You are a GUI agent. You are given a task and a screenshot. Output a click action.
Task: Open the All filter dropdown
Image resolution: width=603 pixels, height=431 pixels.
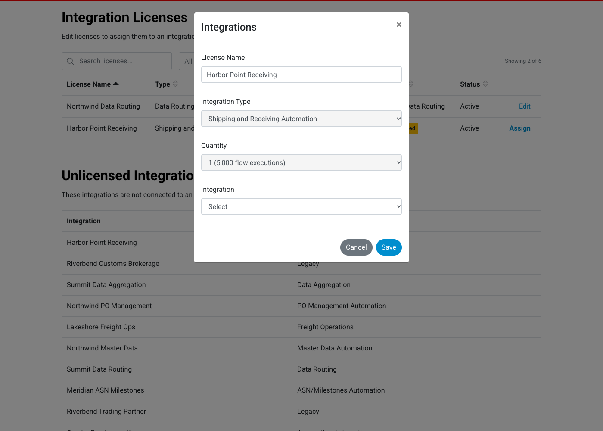coord(187,61)
